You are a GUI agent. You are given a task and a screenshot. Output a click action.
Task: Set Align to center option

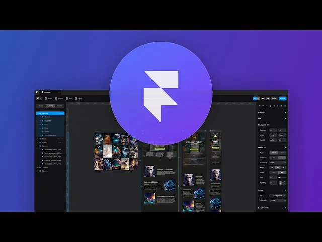tap(278, 168)
